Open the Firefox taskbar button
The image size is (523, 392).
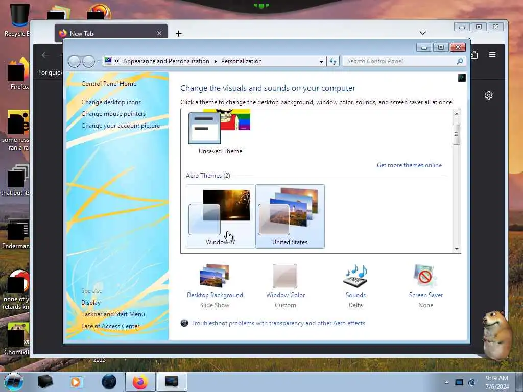point(140,382)
